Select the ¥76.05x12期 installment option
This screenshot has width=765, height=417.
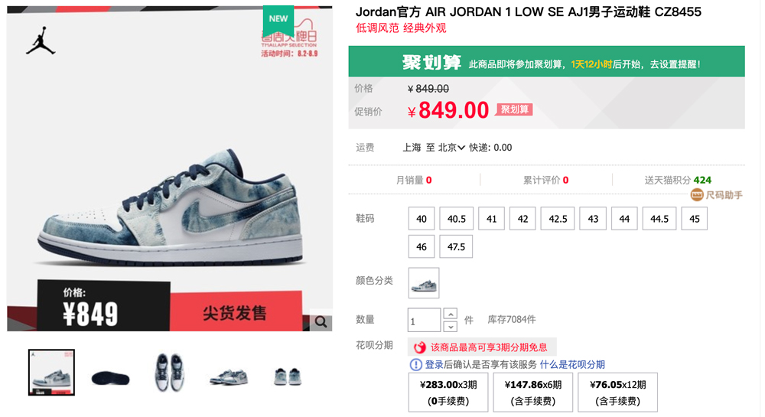click(617, 393)
